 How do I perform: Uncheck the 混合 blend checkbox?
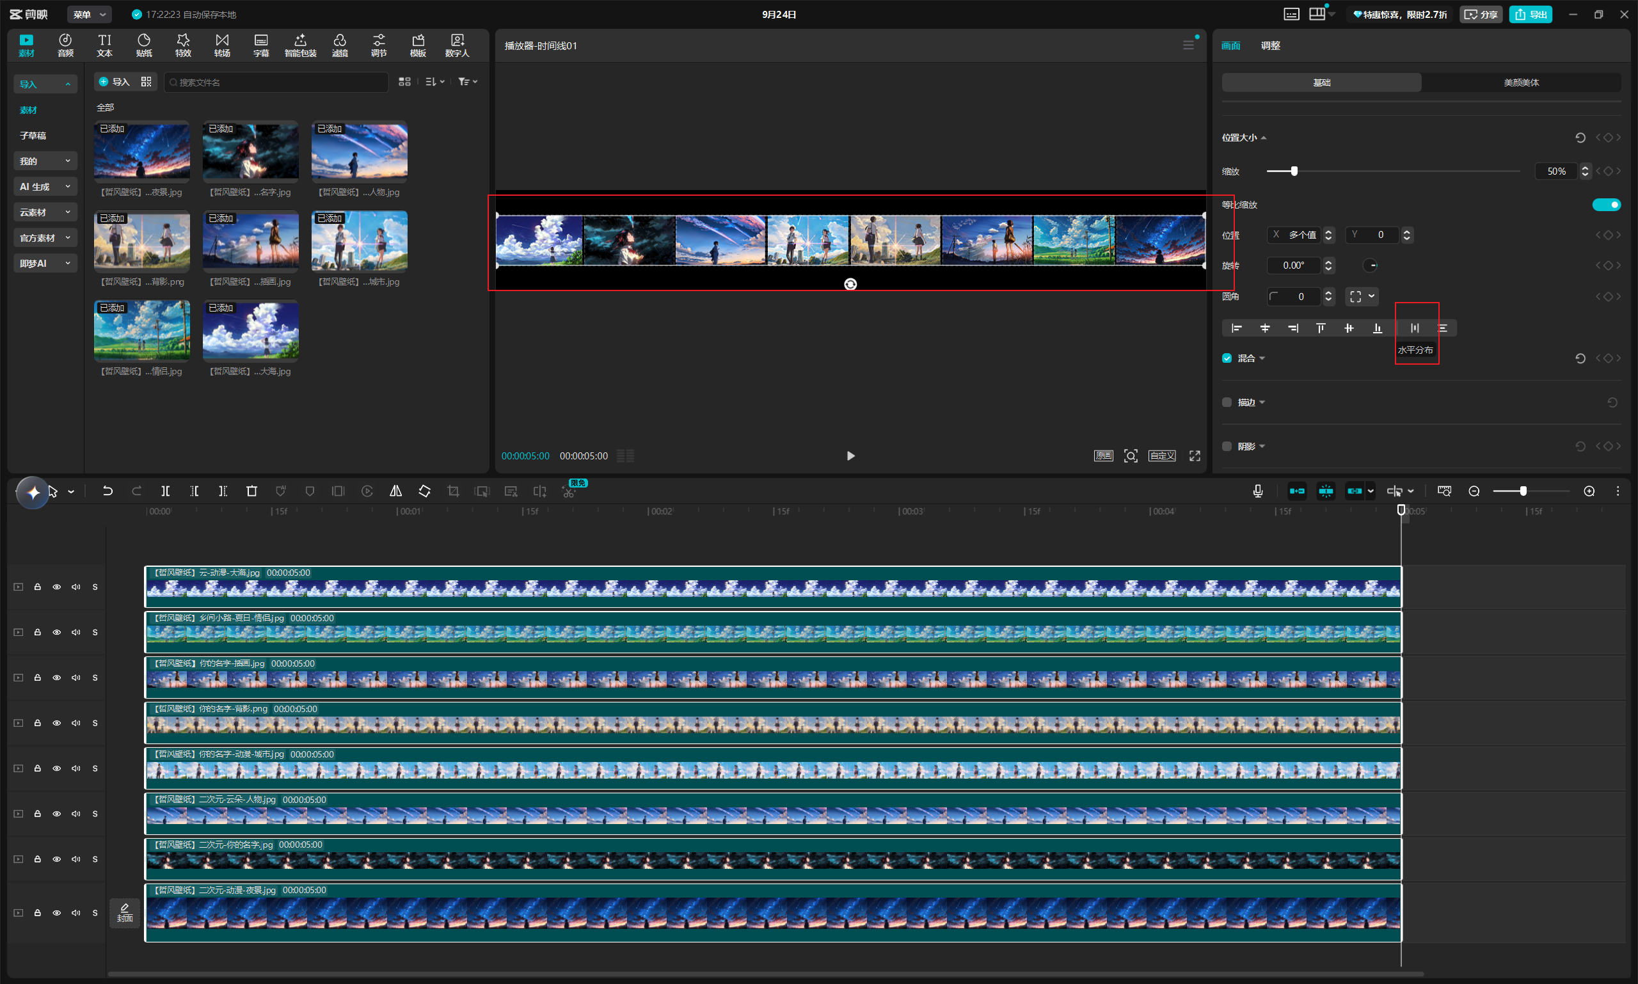[x=1227, y=358]
